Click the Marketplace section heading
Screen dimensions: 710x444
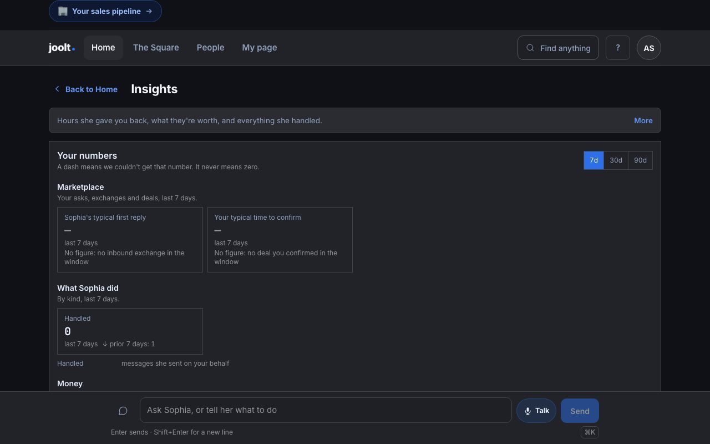pos(80,187)
